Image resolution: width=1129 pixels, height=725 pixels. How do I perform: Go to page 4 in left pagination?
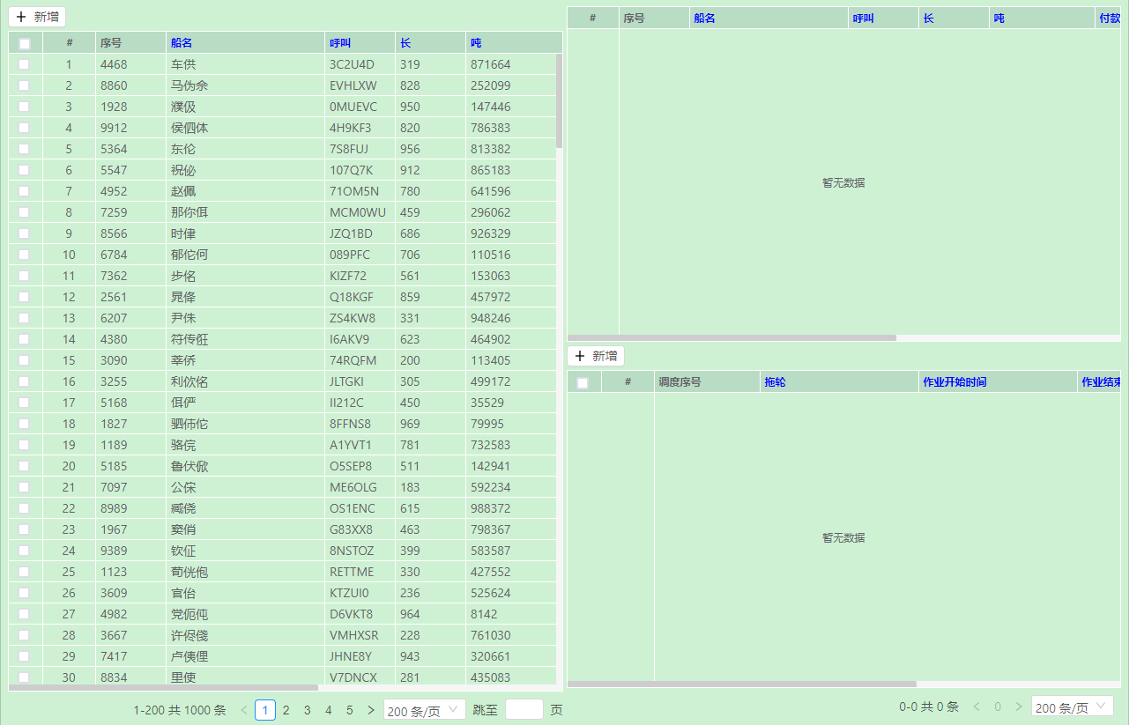click(328, 710)
